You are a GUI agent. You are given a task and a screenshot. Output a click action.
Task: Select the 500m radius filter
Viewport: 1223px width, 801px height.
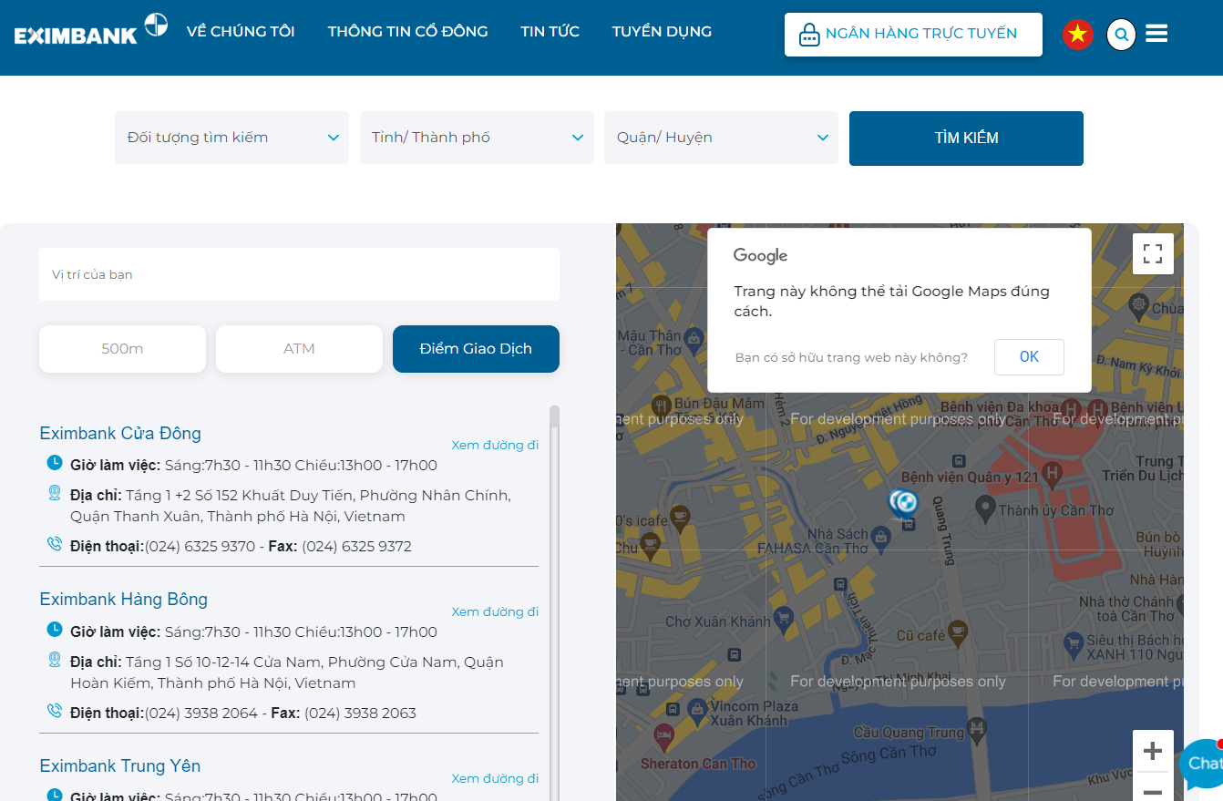(122, 349)
